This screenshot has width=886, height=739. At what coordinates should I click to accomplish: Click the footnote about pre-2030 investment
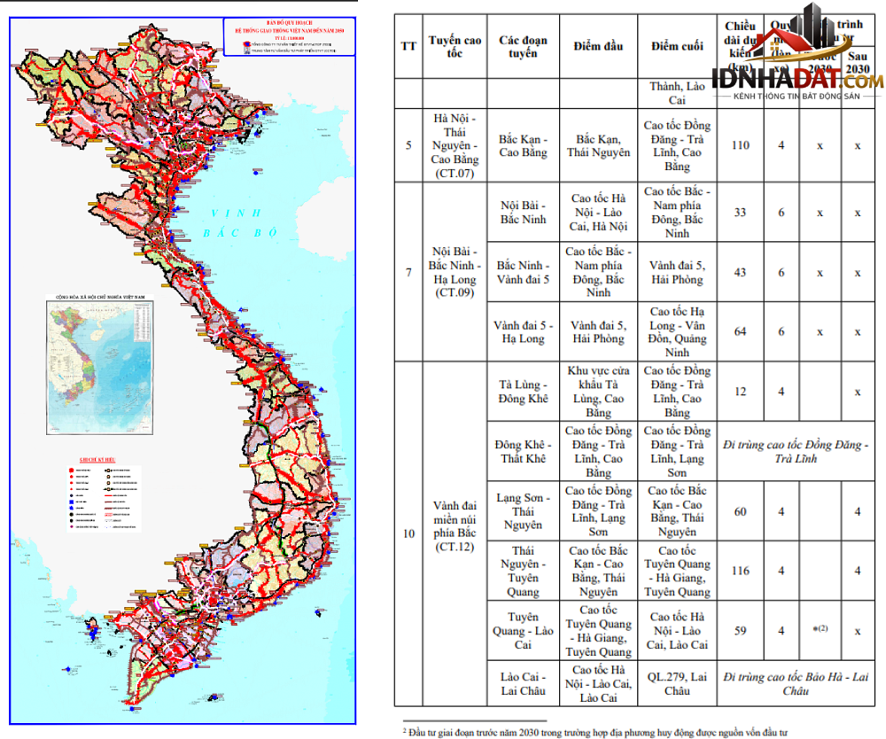tap(595, 732)
